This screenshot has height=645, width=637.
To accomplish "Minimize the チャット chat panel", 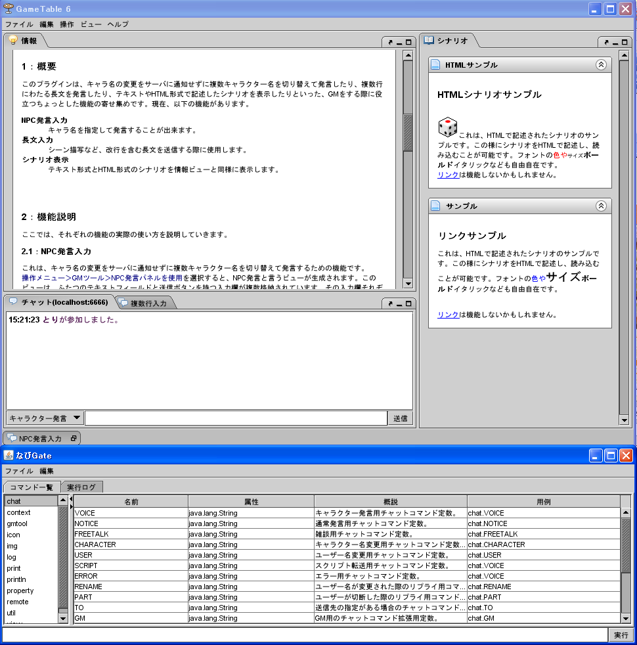I will tap(399, 304).
